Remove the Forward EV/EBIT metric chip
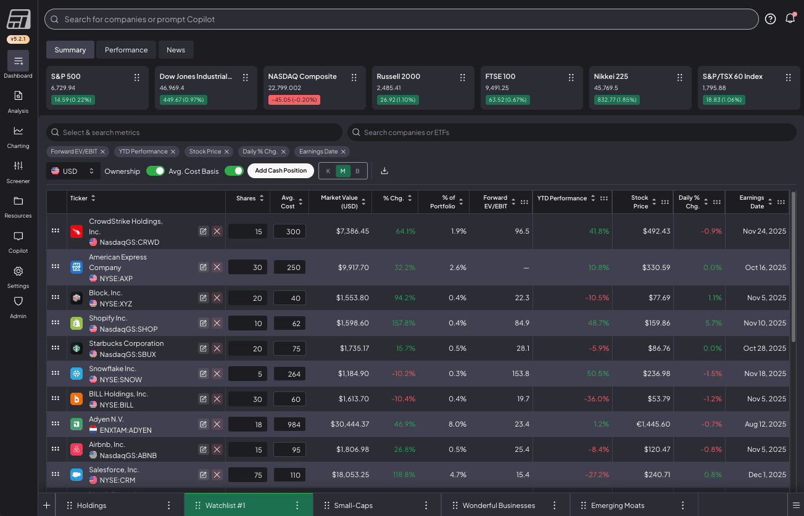Screen dimensions: 804x516 [103, 152]
